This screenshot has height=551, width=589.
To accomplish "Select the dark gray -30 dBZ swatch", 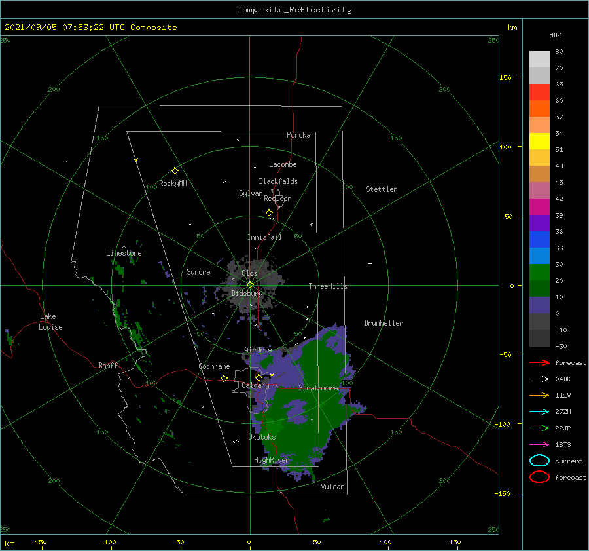I will (x=539, y=338).
